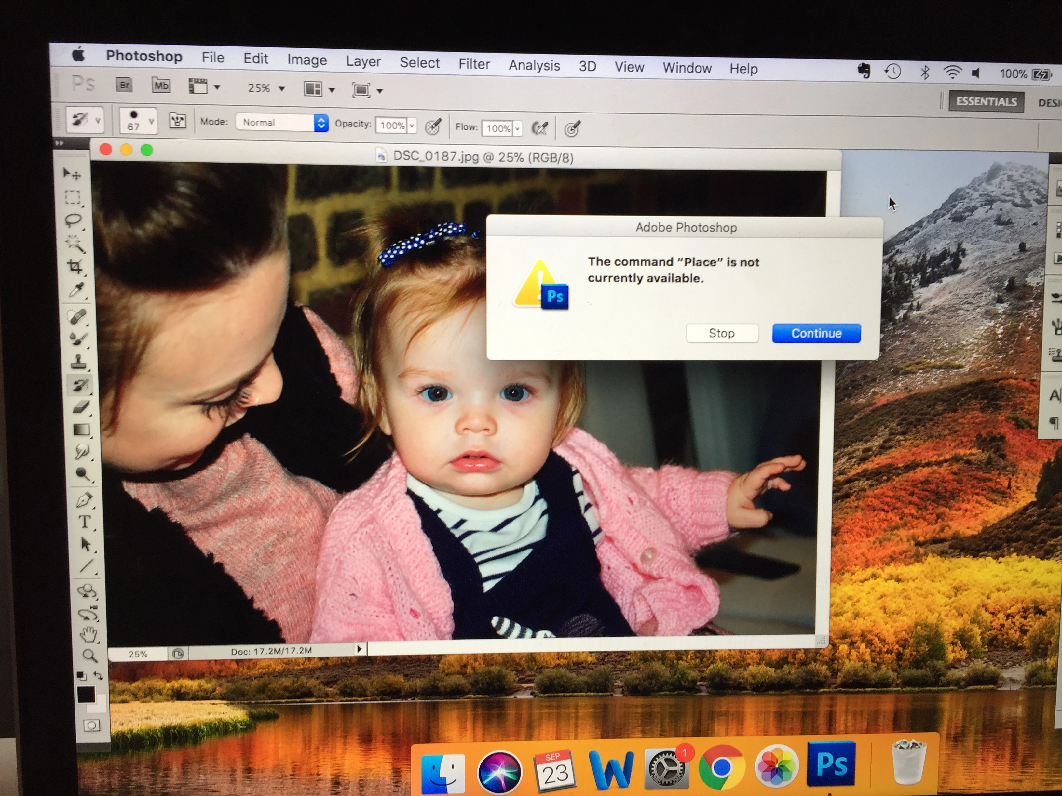
Task: Select the Horizontal Type tool
Action: point(85,522)
